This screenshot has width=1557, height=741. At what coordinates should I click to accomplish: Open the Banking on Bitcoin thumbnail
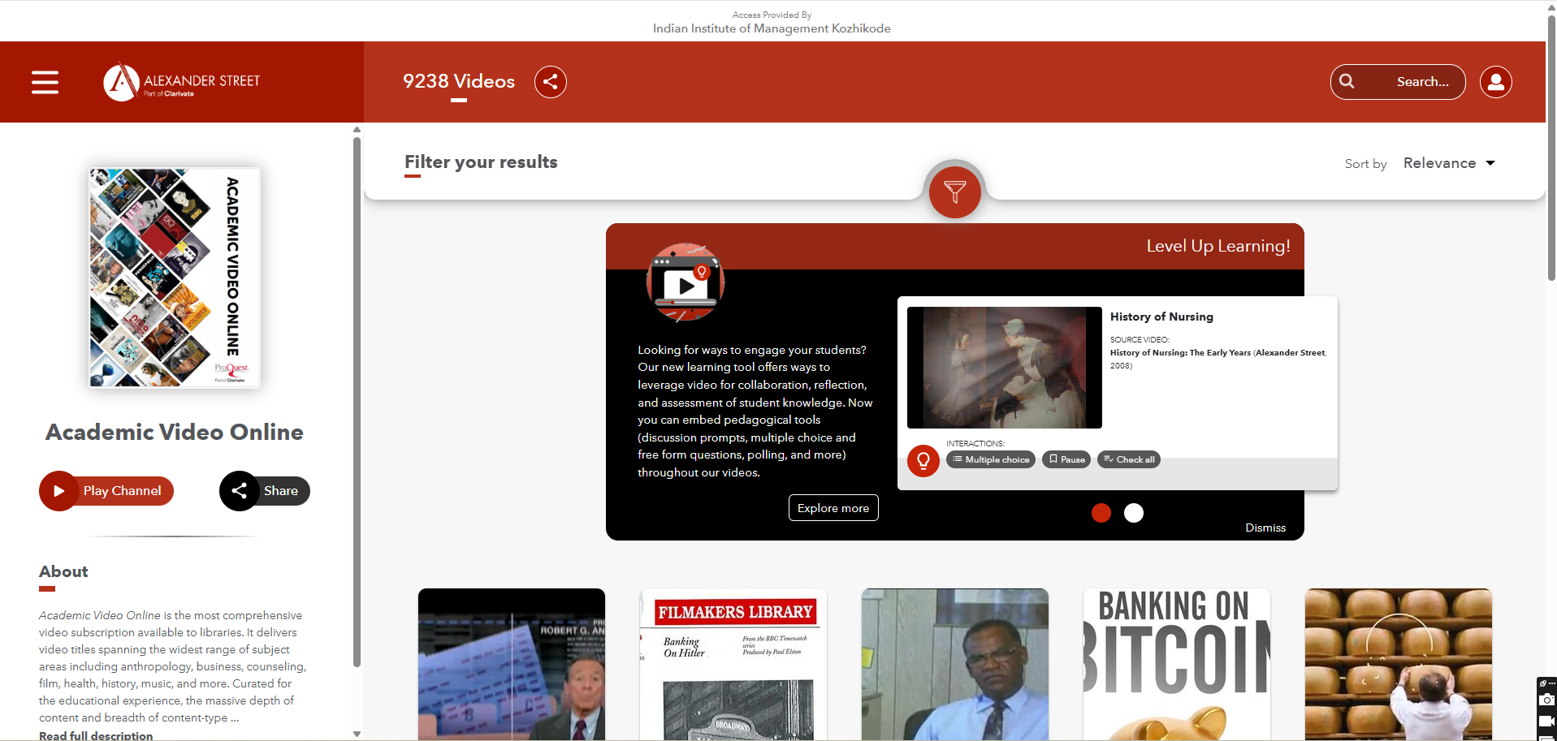pyautogui.click(x=1176, y=664)
